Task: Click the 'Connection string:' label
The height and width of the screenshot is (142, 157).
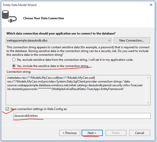Action: point(18,72)
